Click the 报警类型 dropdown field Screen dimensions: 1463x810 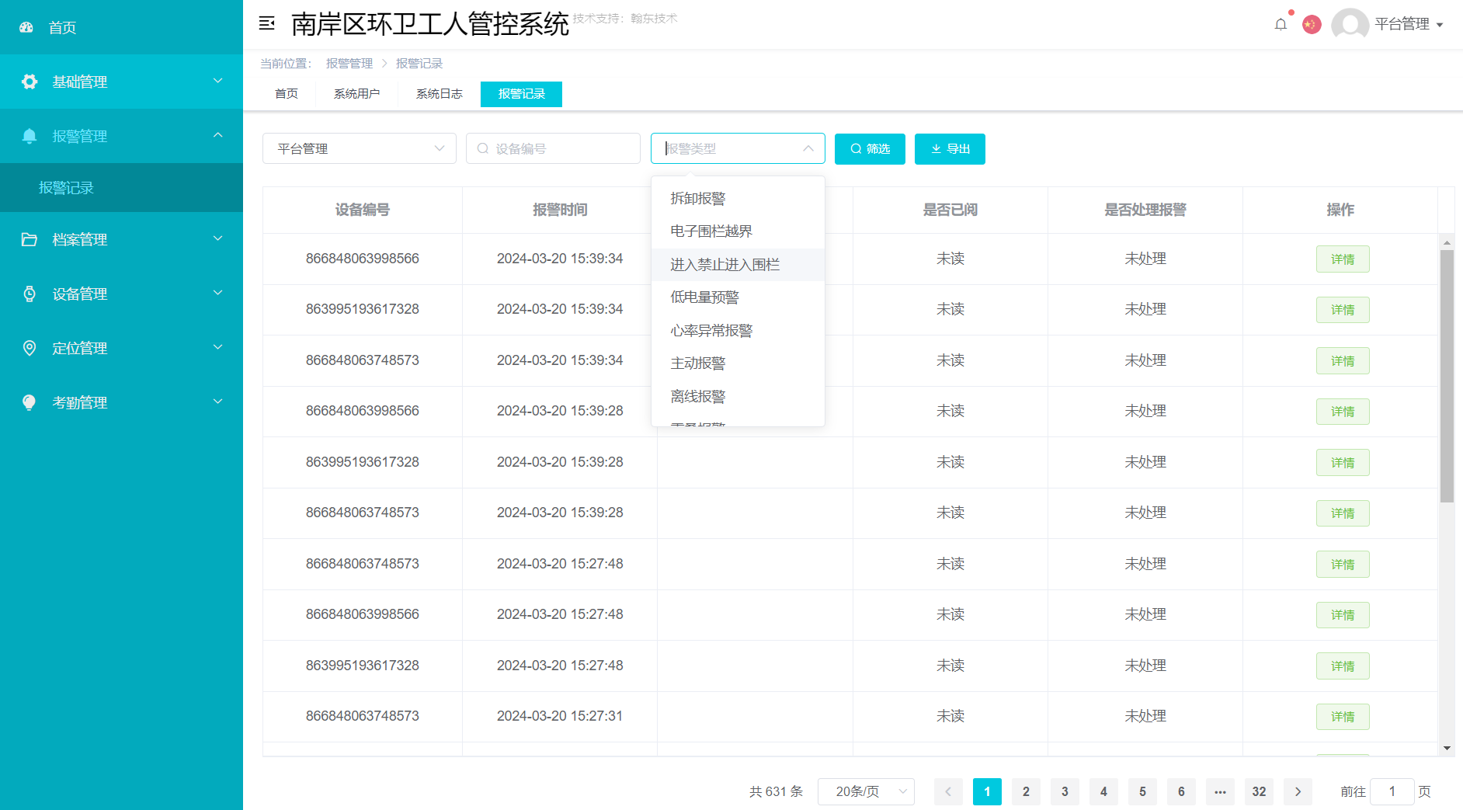[738, 148]
